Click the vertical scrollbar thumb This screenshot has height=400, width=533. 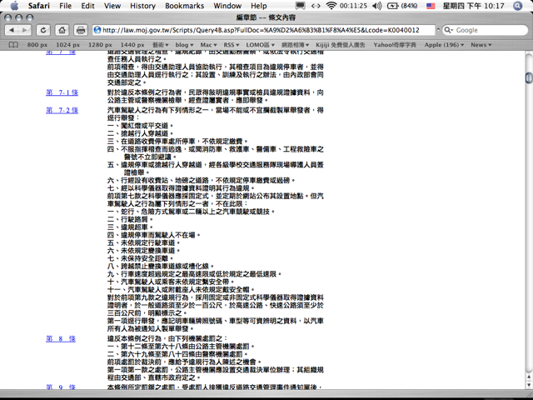tap(529, 77)
